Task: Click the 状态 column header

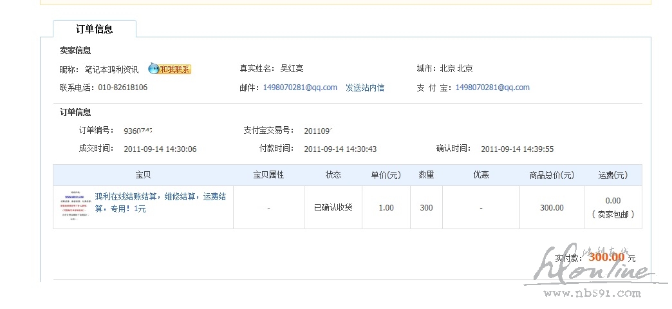Action: [x=333, y=175]
